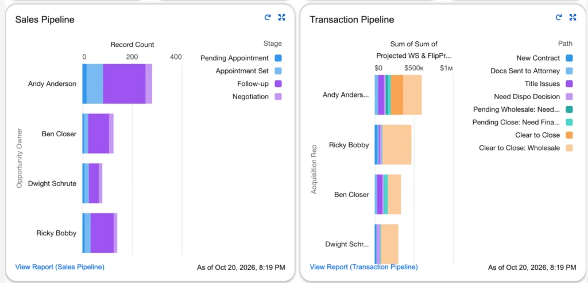Click Ricky Bobby label in Sales Pipeline
588x283 pixels.
pyautogui.click(x=56, y=233)
